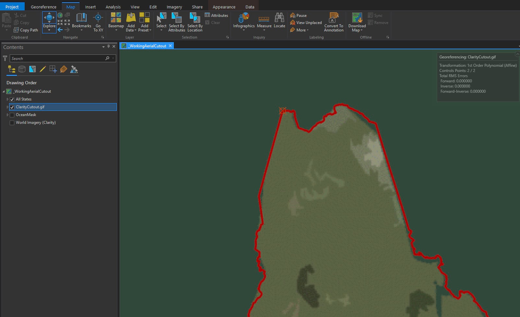Turn on World Imagery (Clarity) layer
This screenshot has height=317, width=520.
pyautogui.click(x=12, y=123)
